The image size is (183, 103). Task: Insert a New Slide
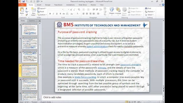[x=34, y=12]
